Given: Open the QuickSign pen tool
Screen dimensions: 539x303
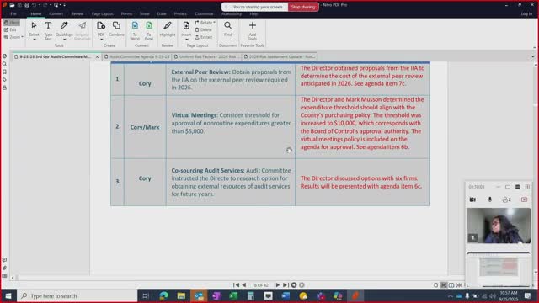Looking at the screenshot, I should pos(64,29).
